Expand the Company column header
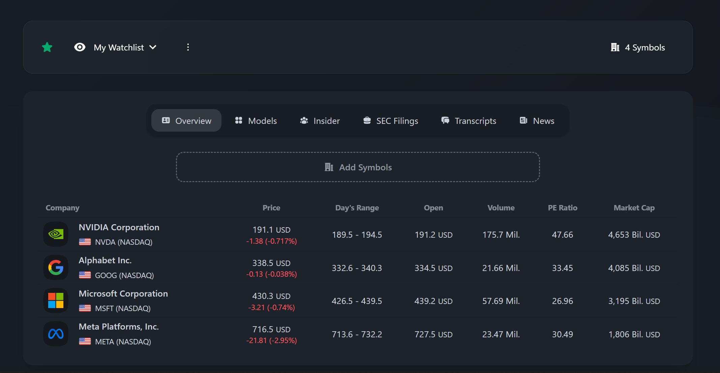Screen dimensions: 720x373 tap(62, 208)
